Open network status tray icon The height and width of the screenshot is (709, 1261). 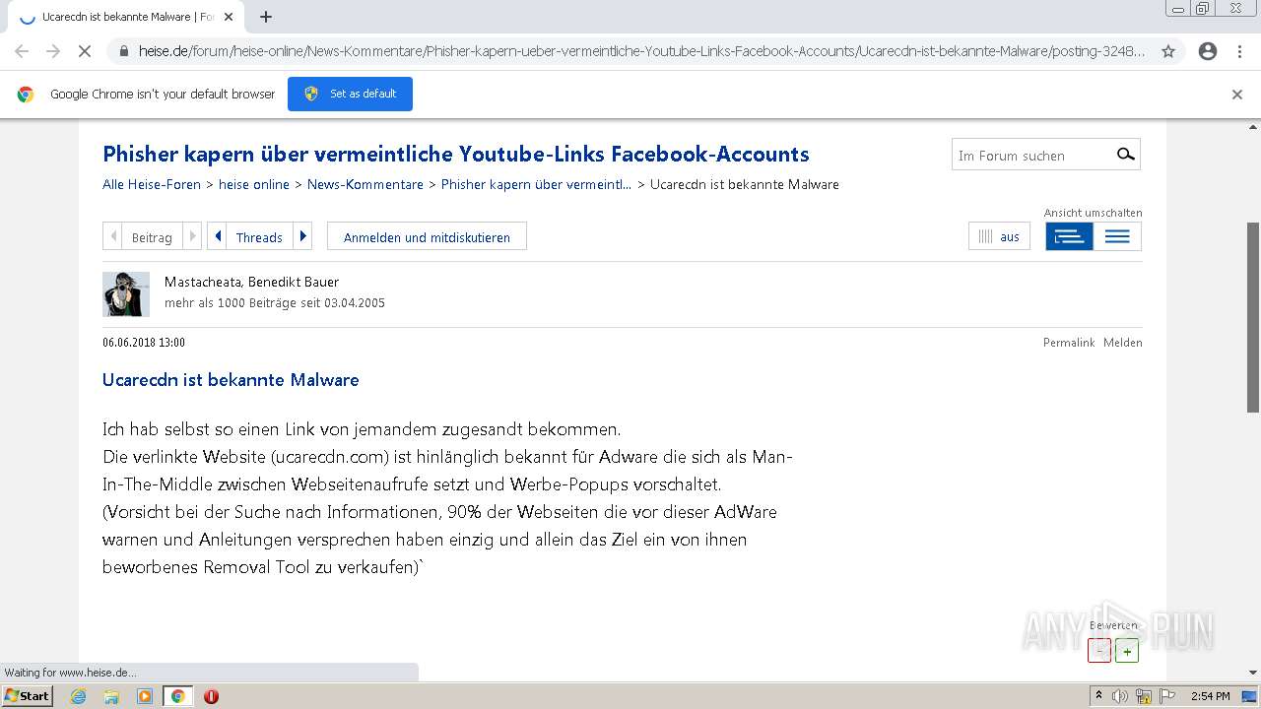pos(1144,696)
